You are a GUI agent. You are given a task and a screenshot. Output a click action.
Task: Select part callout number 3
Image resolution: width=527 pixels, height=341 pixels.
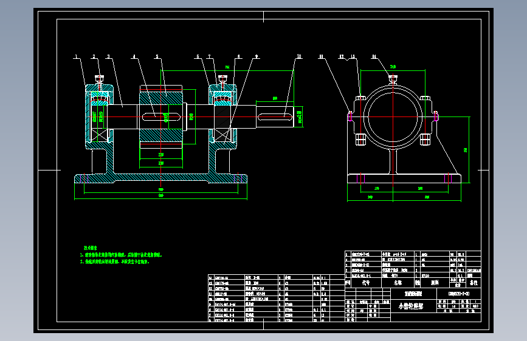pyautogui.click(x=108, y=56)
